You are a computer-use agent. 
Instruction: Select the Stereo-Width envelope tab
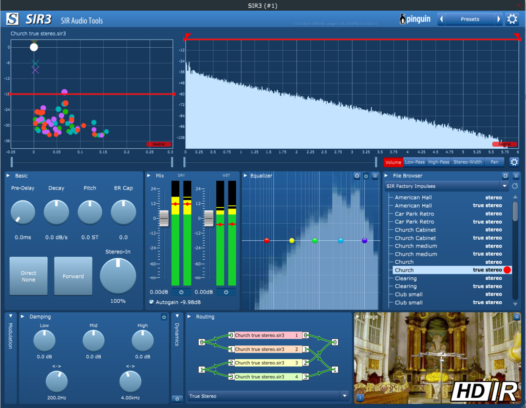point(467,162)
